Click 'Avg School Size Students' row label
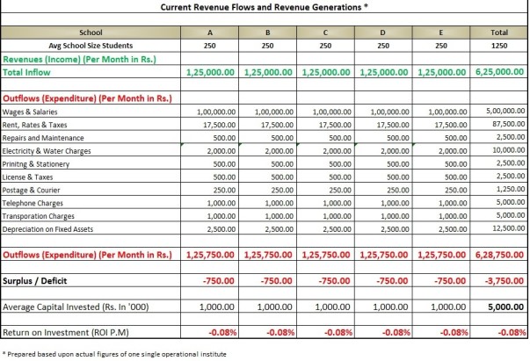The width and height of the screenshot is (530, 361). 91,46
